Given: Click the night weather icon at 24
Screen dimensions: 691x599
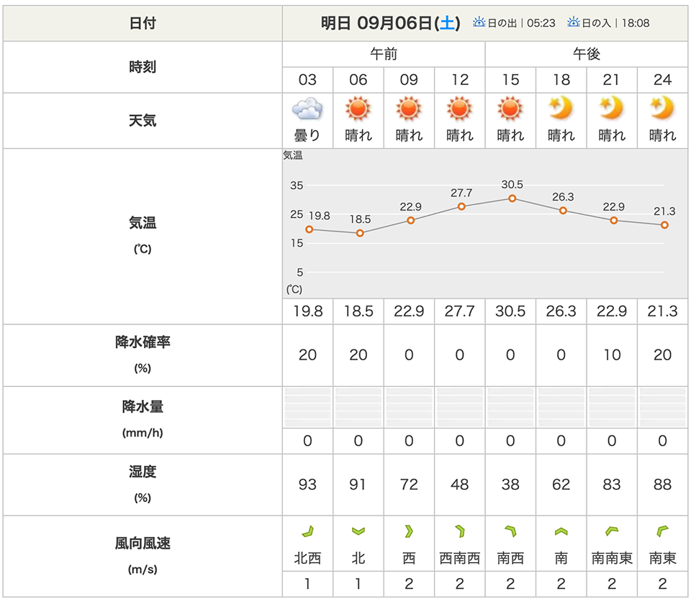Looking at the screenshot, I should 662,109.
